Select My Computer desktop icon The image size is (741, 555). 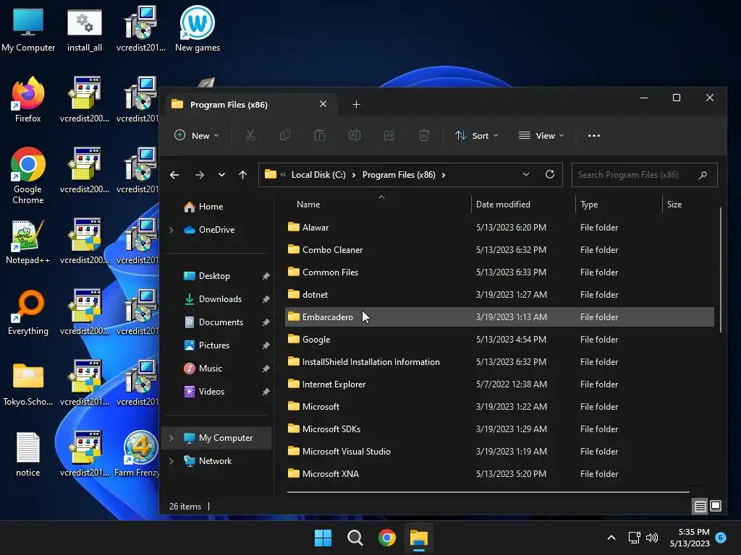point(28,28)
